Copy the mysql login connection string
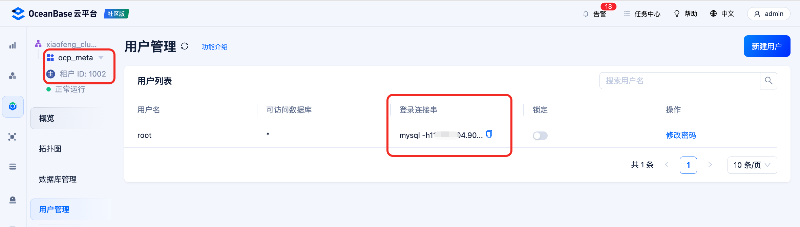This screenshot has width=800, height=227. (489, 134)
